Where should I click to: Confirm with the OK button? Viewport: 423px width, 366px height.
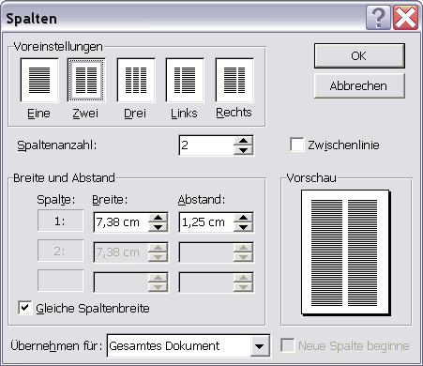(x=359, y=56)
